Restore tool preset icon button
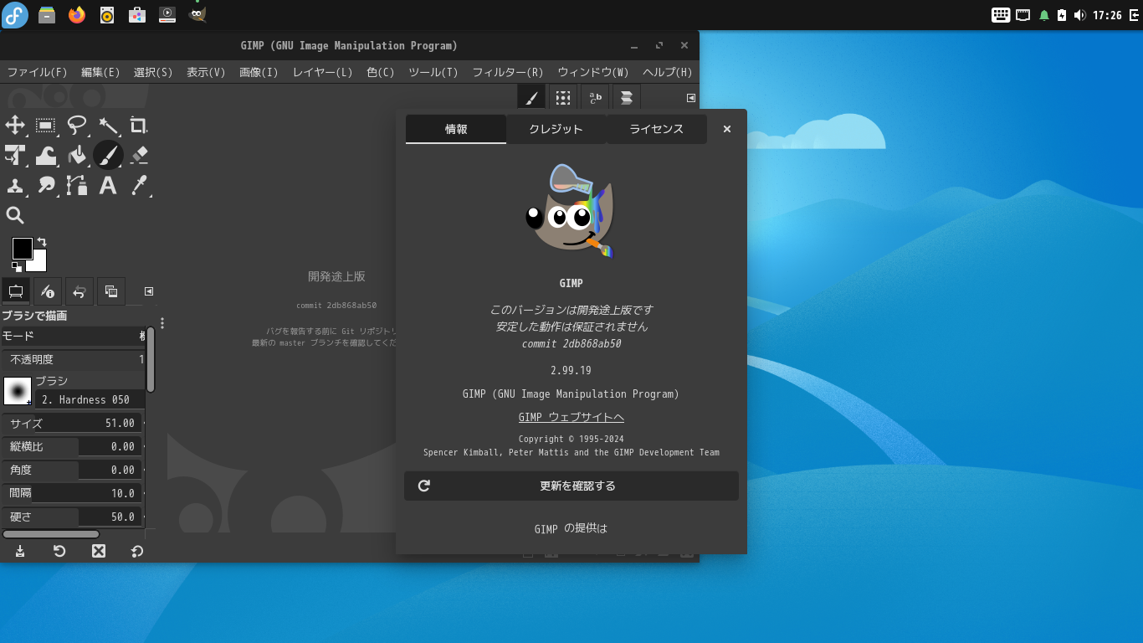 coord(59,551)
